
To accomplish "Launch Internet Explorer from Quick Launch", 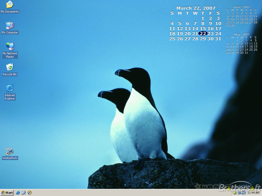I will coord(18,193).
